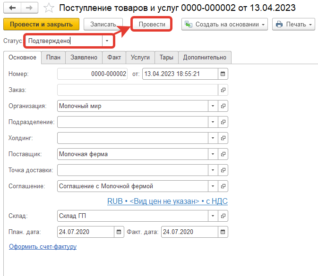Click the forward navigation arrow
Image resolution: width=318 pixels, height=276 pixels.
tap(29, 8)
